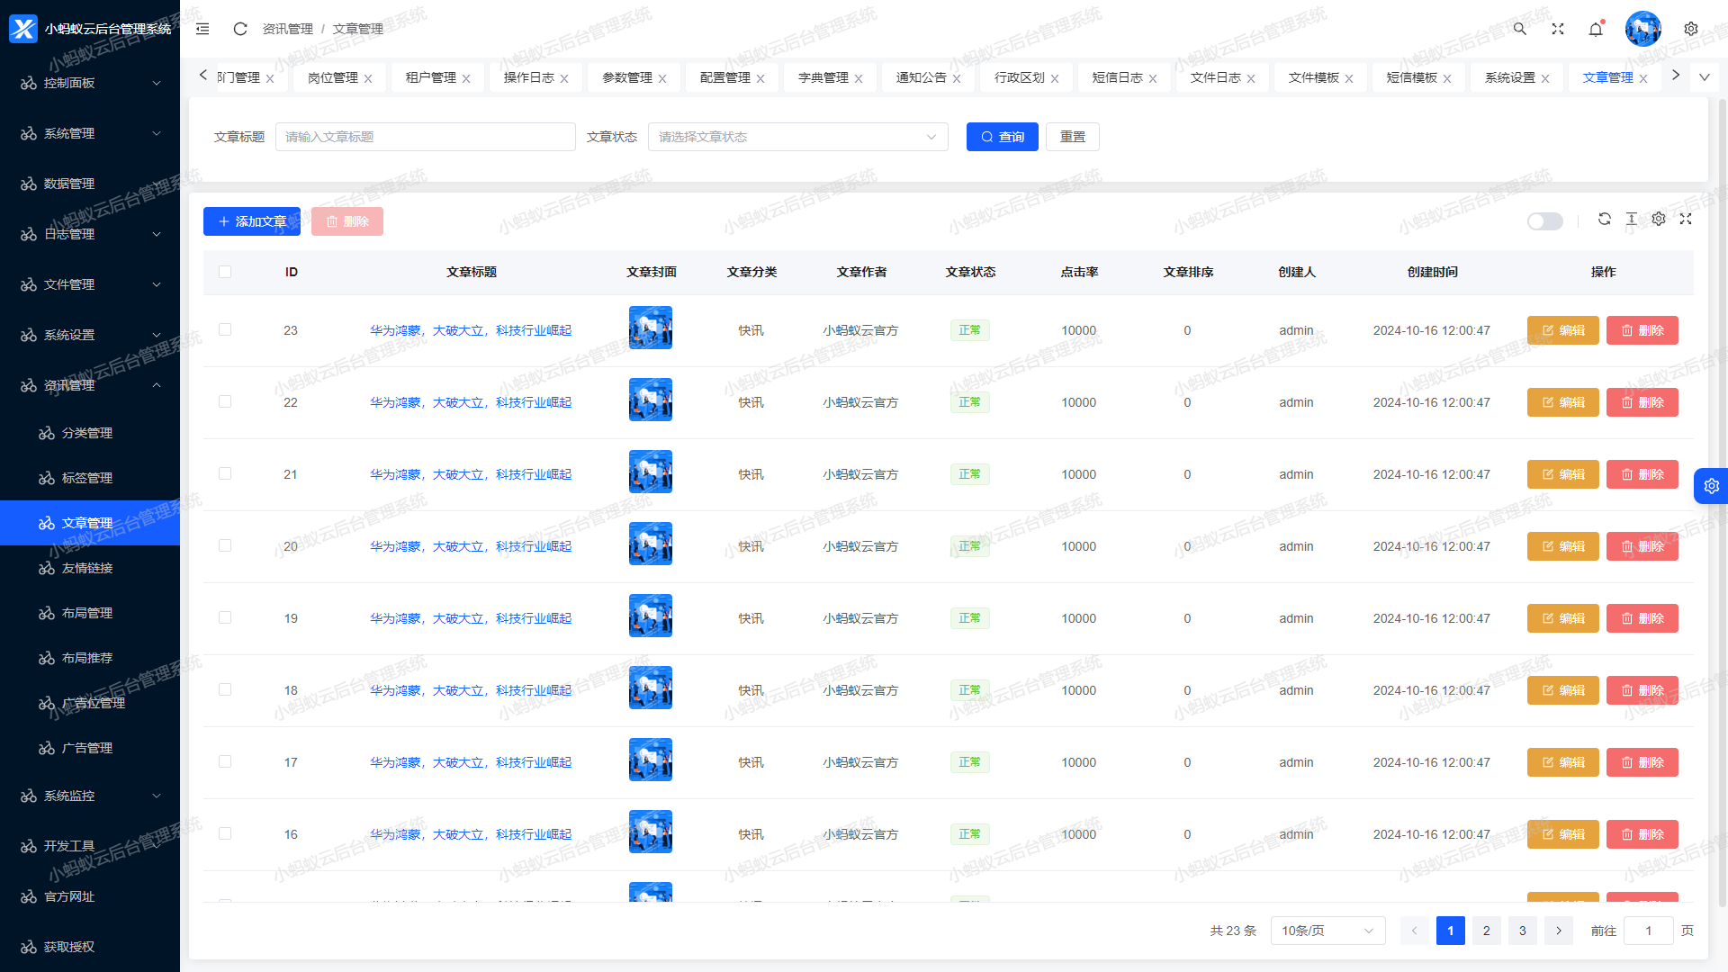The width and height of the screenshot is (1728, 972).
Task: Toggle the switch above the table
Action: point(1545,221)
